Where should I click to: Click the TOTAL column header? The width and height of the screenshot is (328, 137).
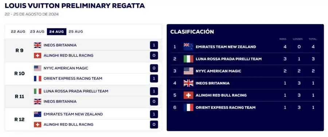coord(313,39)
